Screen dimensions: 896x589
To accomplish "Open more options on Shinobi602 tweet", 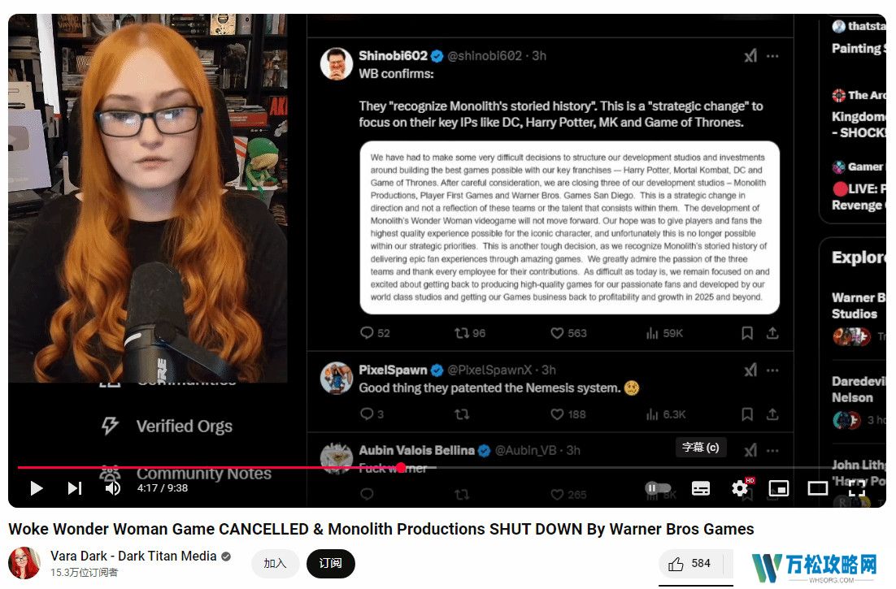I will pyautogui.click(x=772, y=56).
